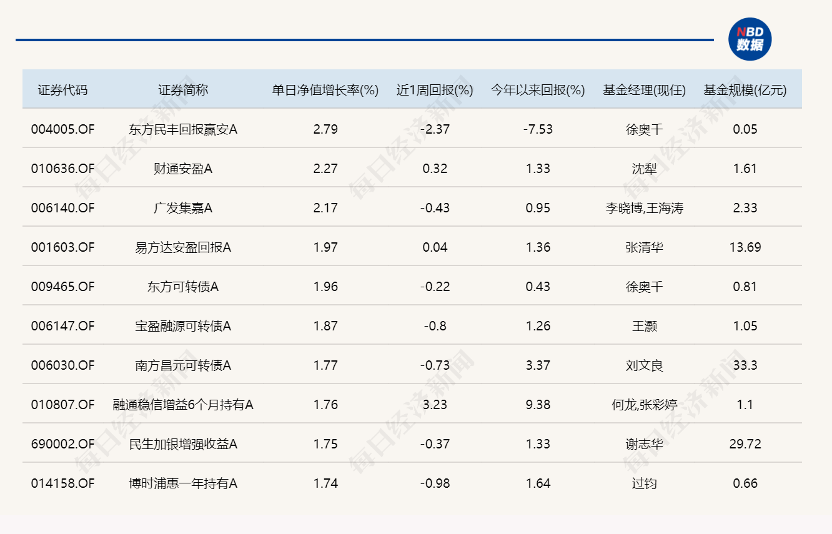Click the 今年以来回报(%) header
Image resolution: width=832 pixels, height=534 pixels.
pos(538,90)
